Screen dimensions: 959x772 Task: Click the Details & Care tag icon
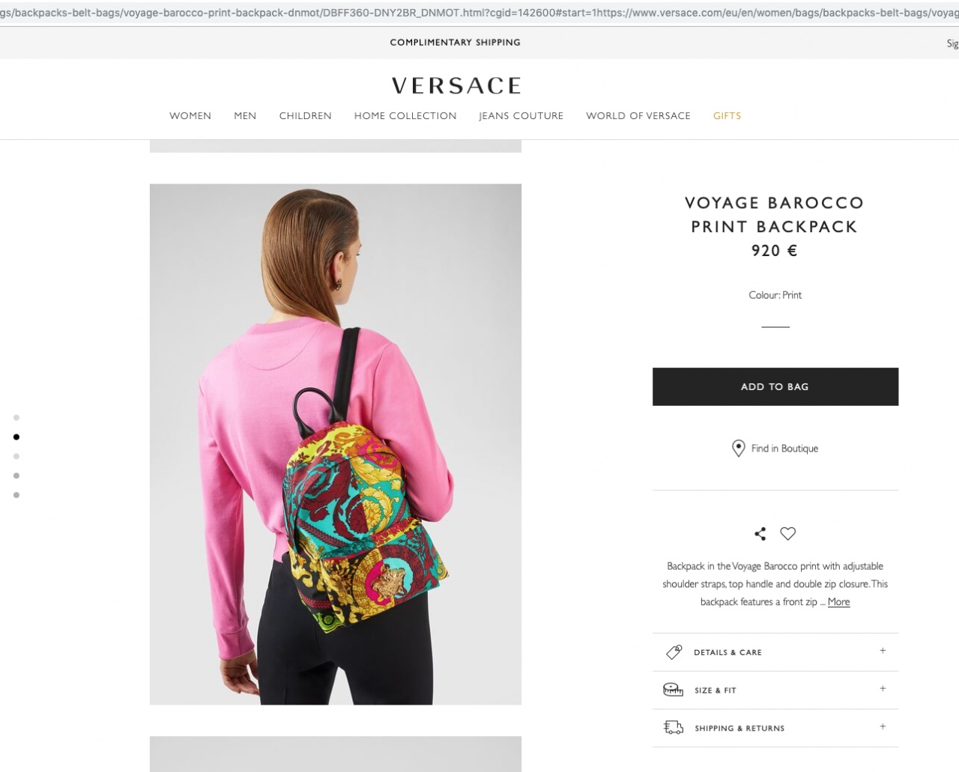pos(674,652)
